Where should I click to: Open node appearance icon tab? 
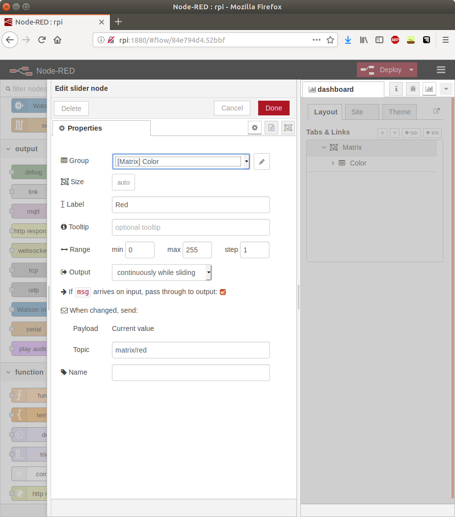[288, 128]
